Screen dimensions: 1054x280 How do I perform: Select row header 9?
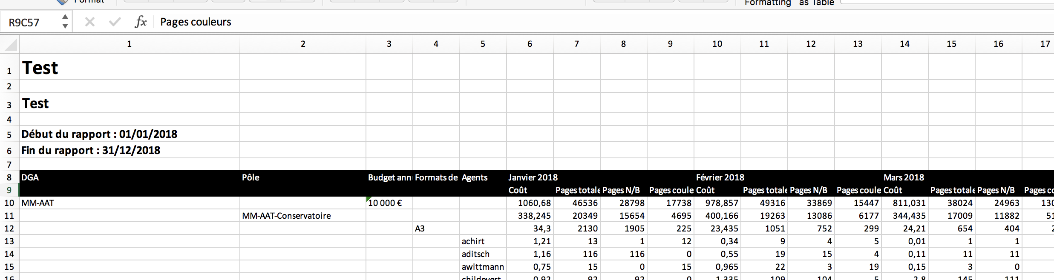click(x=9, y=190)
